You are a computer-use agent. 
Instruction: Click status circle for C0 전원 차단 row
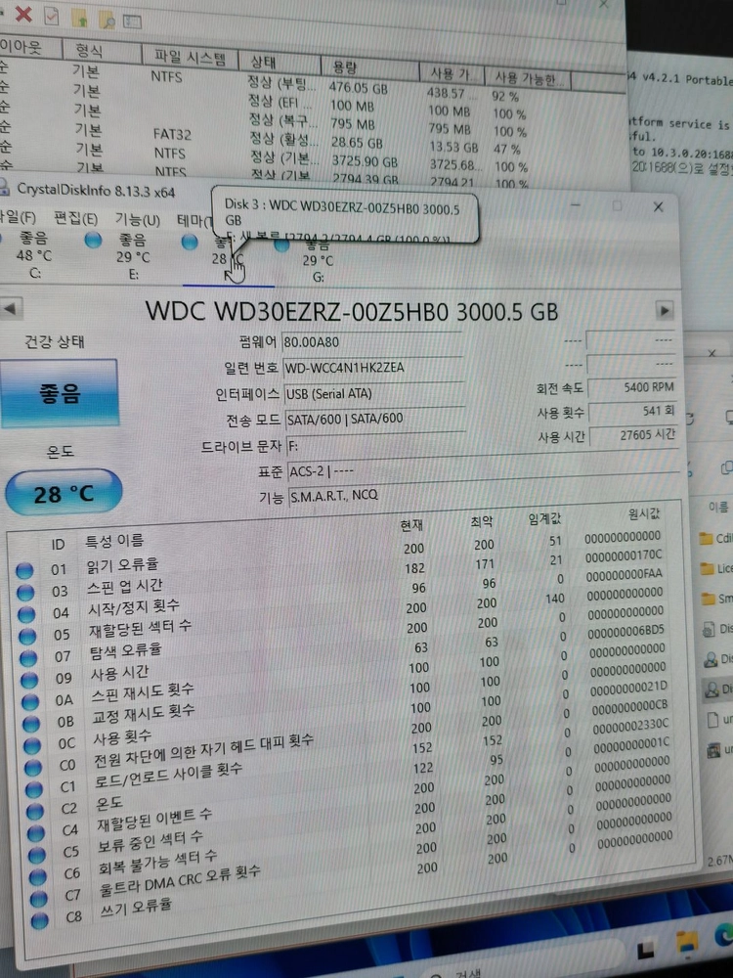coord(33,767)
